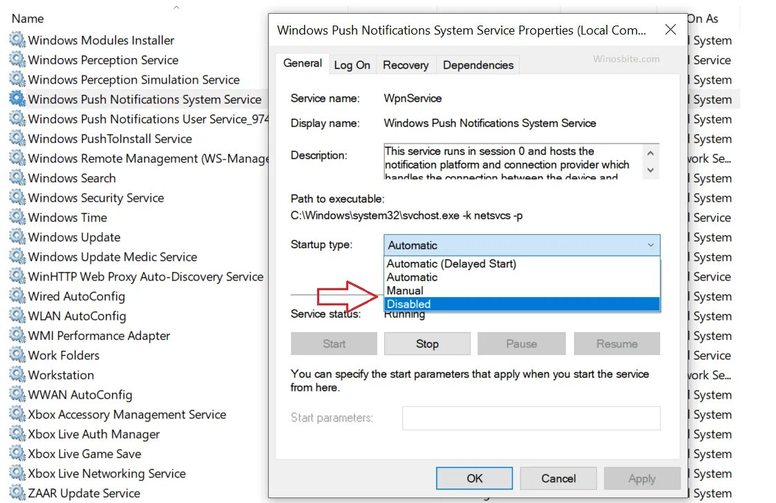Click gear icon of Windows Remote Management
Image resolution: width=776 pixels, height=503 pixels.
tap(17, 158)
